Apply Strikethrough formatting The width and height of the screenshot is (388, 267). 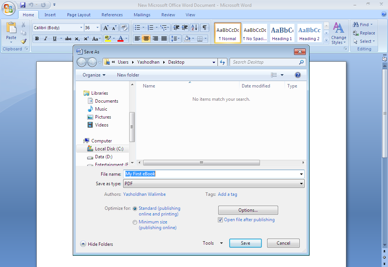coord(68,39)
